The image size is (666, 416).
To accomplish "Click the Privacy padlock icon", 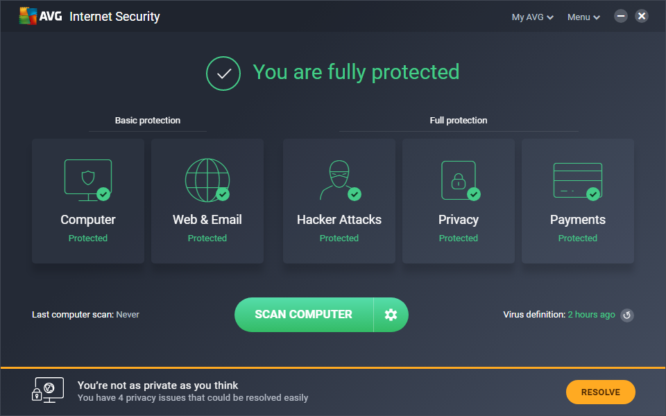I will pyautogui.click(x=459, y=180).
